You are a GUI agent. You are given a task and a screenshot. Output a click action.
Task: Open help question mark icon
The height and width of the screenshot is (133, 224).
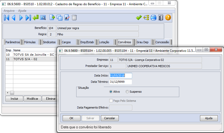pyautogui.click(x=168, y=17)
